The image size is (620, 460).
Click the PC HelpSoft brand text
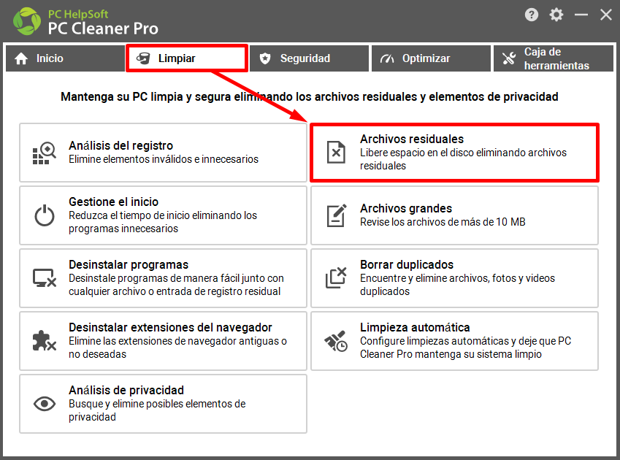(78, 14)
